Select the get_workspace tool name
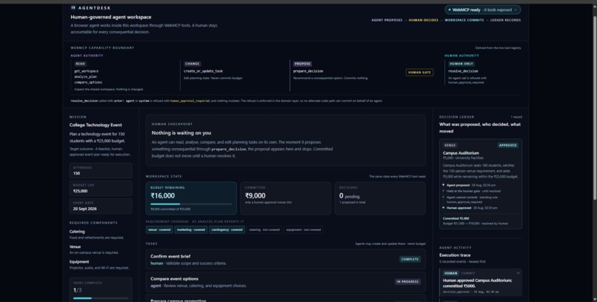Viewport: 597px width, 302px height. click(87, 71)
